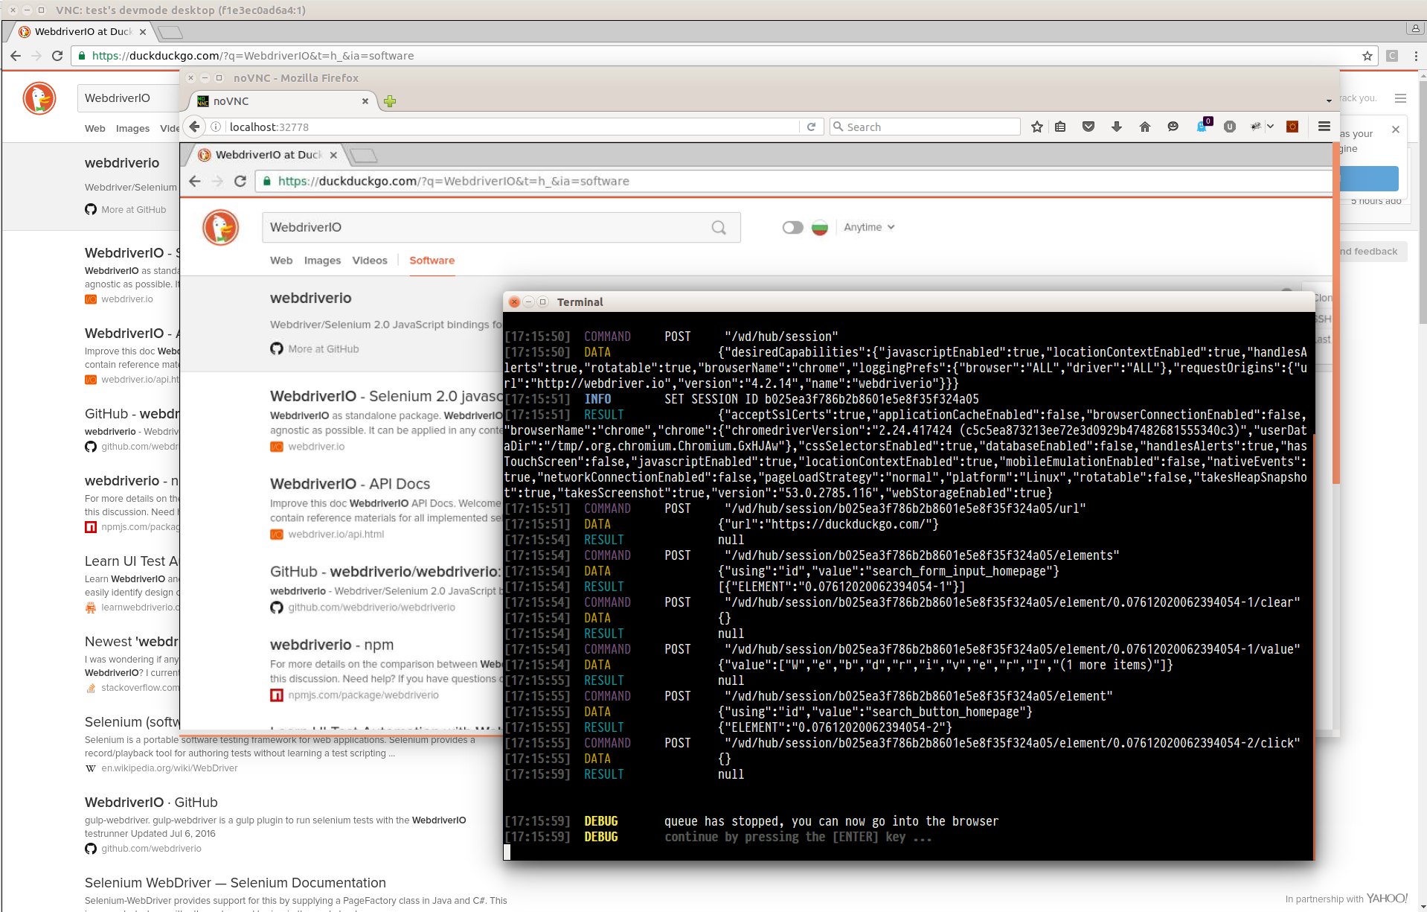Click search magnifier in inner DuckDuckGo box

(719, 228)
